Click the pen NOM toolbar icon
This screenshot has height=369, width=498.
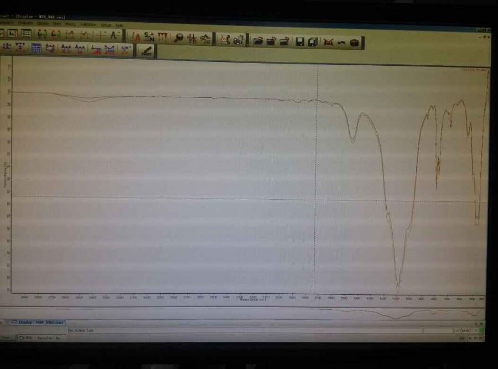[146, 51]
